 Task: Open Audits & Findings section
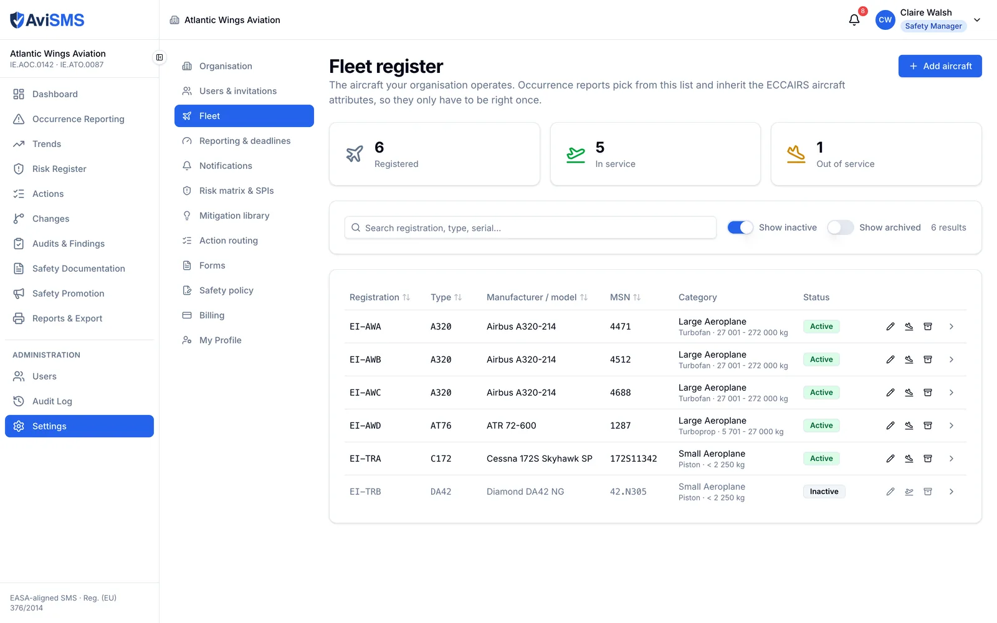point(79,244)
